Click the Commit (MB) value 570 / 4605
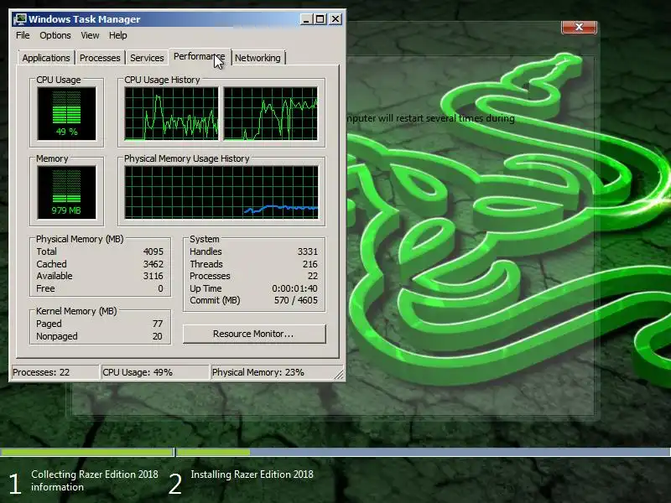The width and height of the screenshot is (671, 503). click(296, 300)
